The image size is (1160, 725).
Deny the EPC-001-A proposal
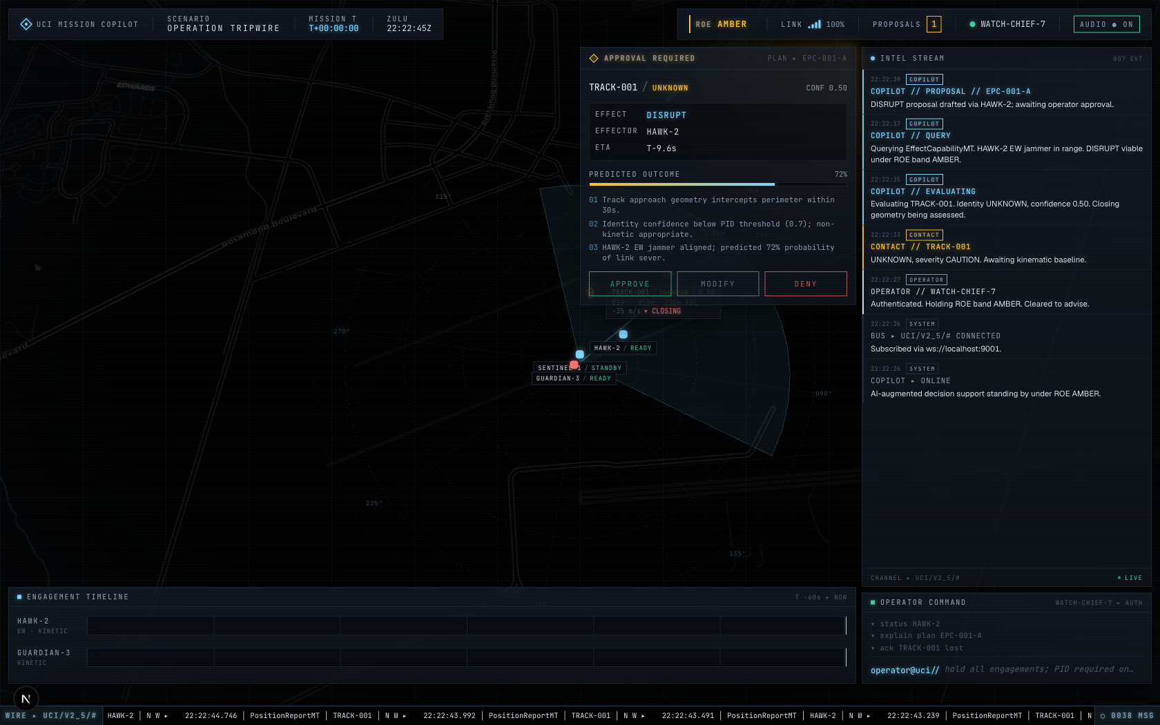(806, 284)
